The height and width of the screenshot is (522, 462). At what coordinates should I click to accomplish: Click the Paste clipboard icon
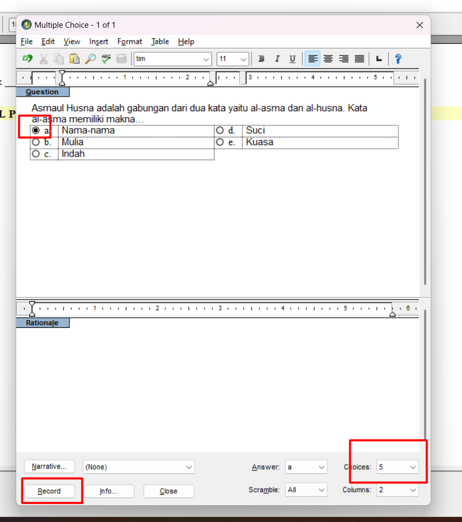point(75,59)
